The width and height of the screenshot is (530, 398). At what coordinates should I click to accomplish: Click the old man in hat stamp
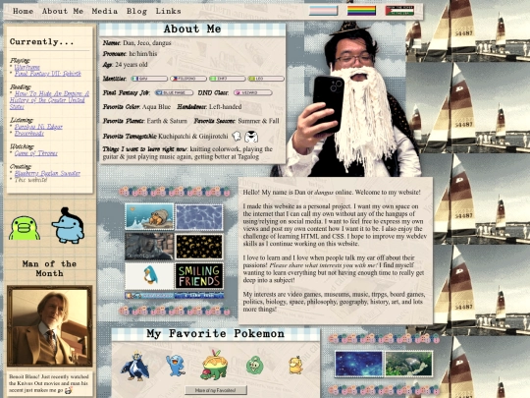(x=149, y=246)
